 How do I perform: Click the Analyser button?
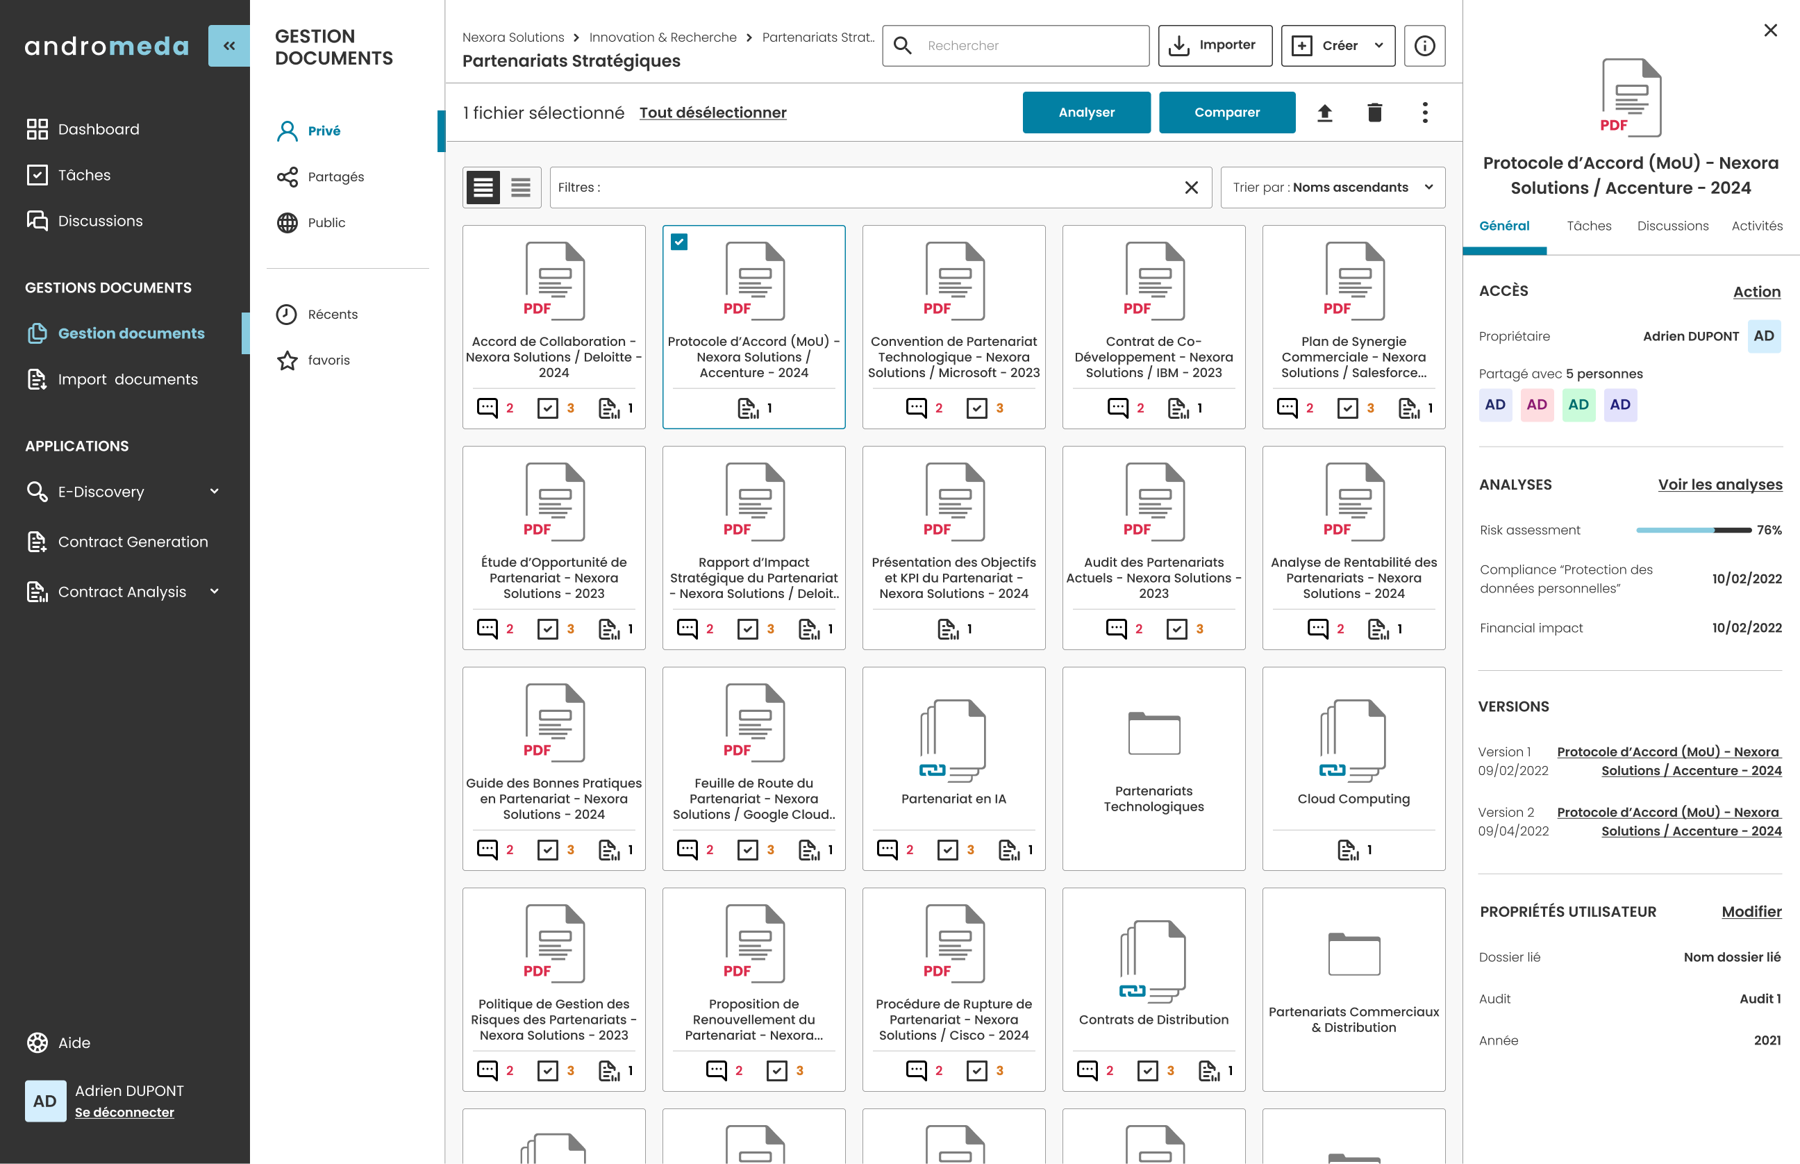pyautogui.click(x=1087, y=113)
